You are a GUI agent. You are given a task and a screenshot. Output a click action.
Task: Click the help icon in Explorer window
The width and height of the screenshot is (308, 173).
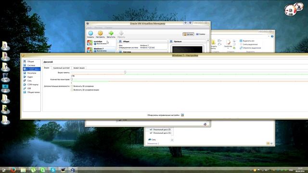(x=272, y=37)
